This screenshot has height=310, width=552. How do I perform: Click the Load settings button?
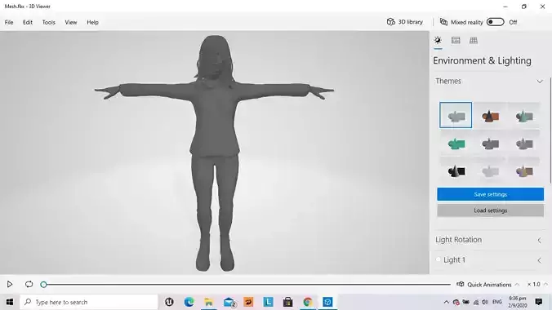[491, 210]
